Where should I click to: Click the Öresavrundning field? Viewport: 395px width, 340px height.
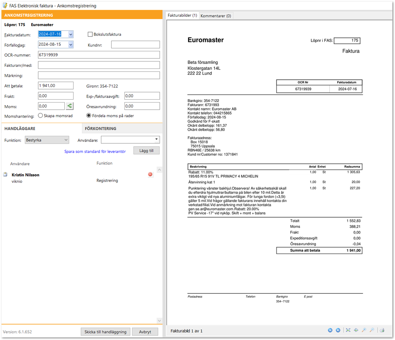click(x=142, y=106)
